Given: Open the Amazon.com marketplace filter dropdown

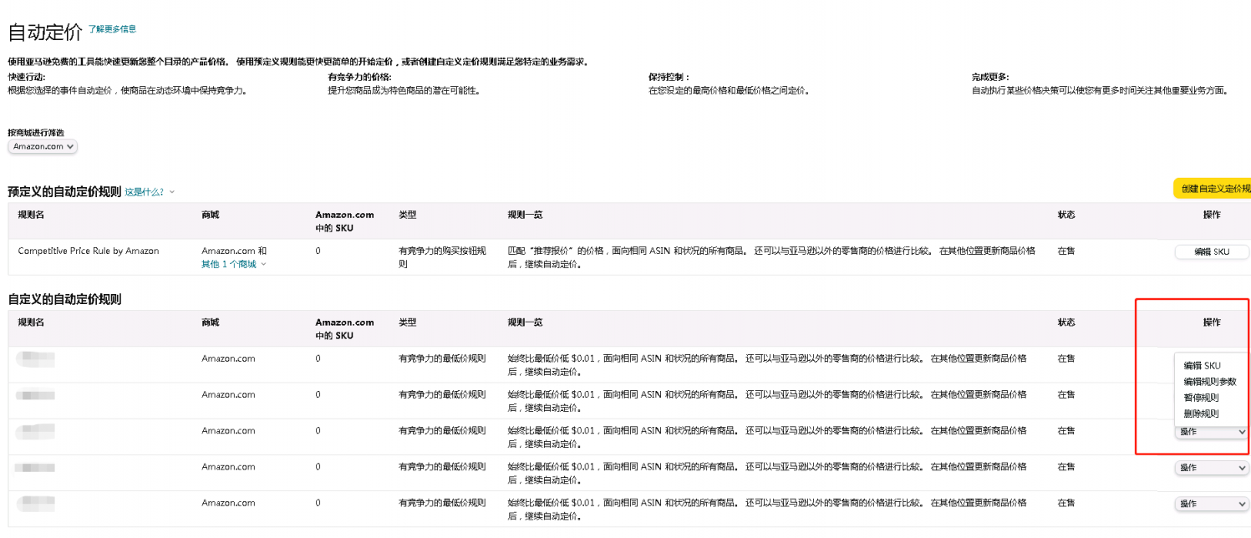Looking at the screenshot, I should tap(43, 146).
